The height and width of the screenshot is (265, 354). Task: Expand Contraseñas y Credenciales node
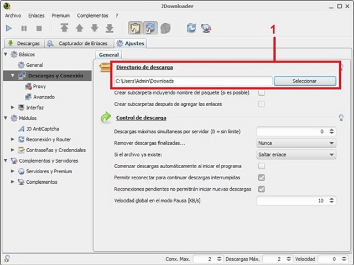point(13,150)
